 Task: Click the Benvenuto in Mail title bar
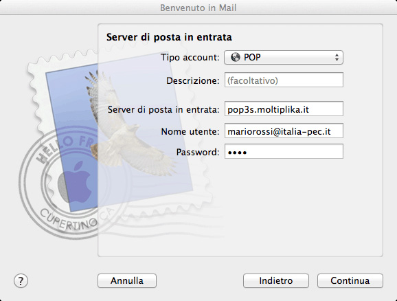198,8
